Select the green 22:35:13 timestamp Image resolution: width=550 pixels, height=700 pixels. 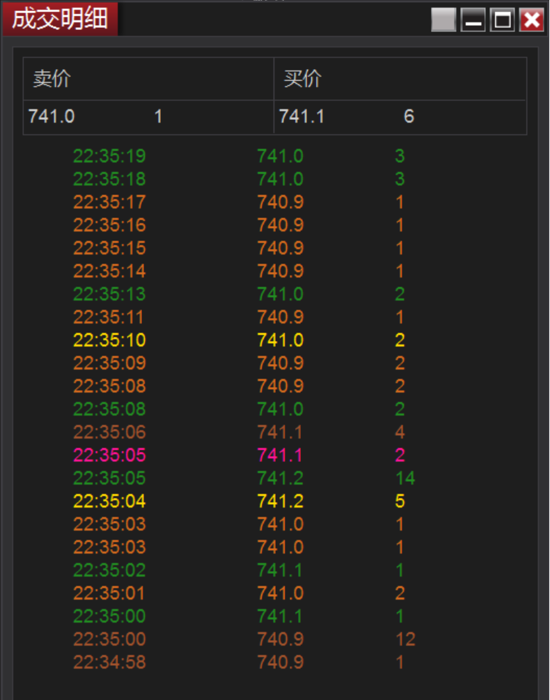(x=109, y=294)
